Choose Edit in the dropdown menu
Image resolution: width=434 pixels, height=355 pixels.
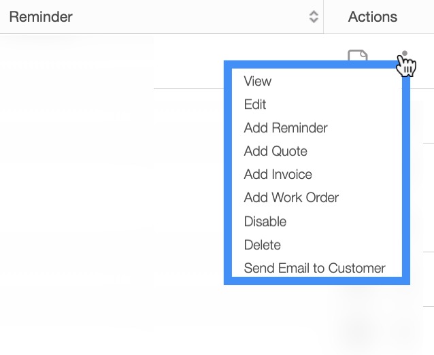pos(255,104)
